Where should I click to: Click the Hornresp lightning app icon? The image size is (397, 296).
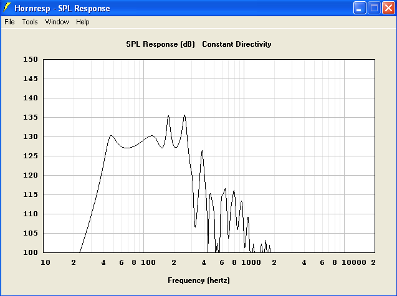click(7, 7)
